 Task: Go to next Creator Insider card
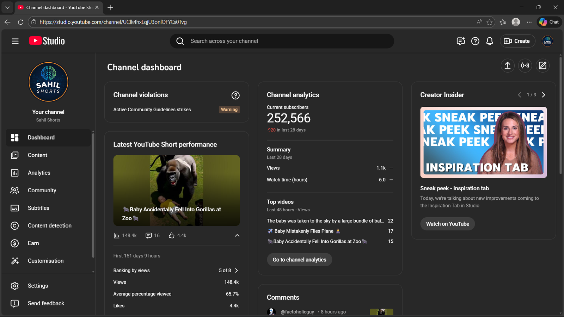coord(544,95)
